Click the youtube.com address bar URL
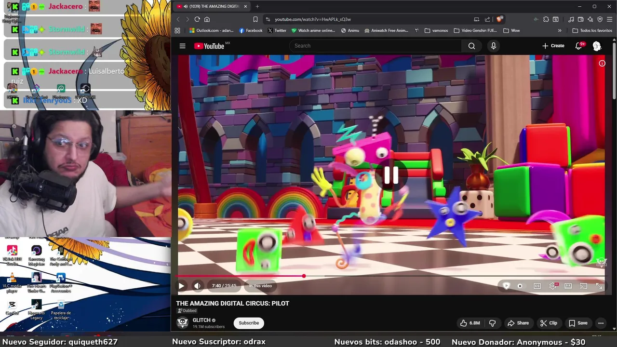The height and width of the screenshot is (347, 617). click(313, 19)
